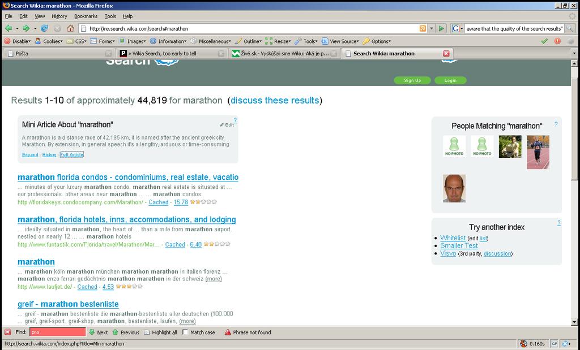Open the discuss these results link
The height and width of the screenshot is (350, 580).
pos(275,101)
